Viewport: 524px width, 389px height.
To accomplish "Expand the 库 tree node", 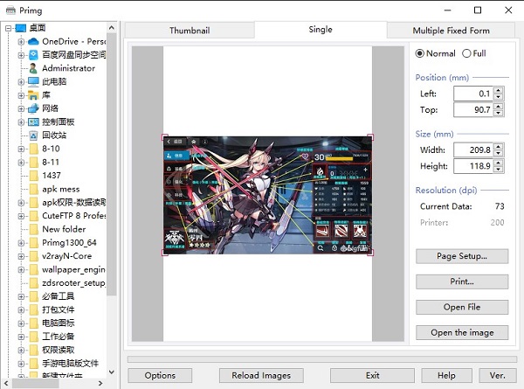I will [x=21, y=95].
